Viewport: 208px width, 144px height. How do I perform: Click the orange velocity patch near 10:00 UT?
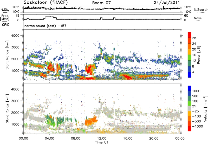[x=91, y=121]
